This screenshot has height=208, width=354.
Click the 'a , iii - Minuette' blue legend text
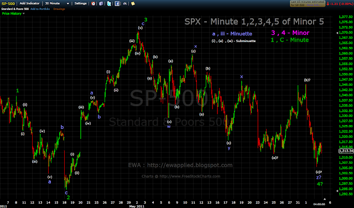pyautogui.click(x=232, y=34)
